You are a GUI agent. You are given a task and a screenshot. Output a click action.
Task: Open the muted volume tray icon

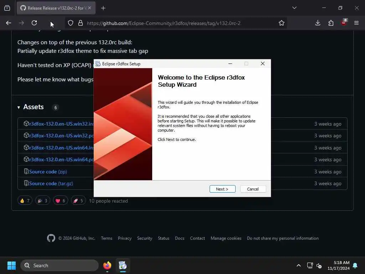319,265
